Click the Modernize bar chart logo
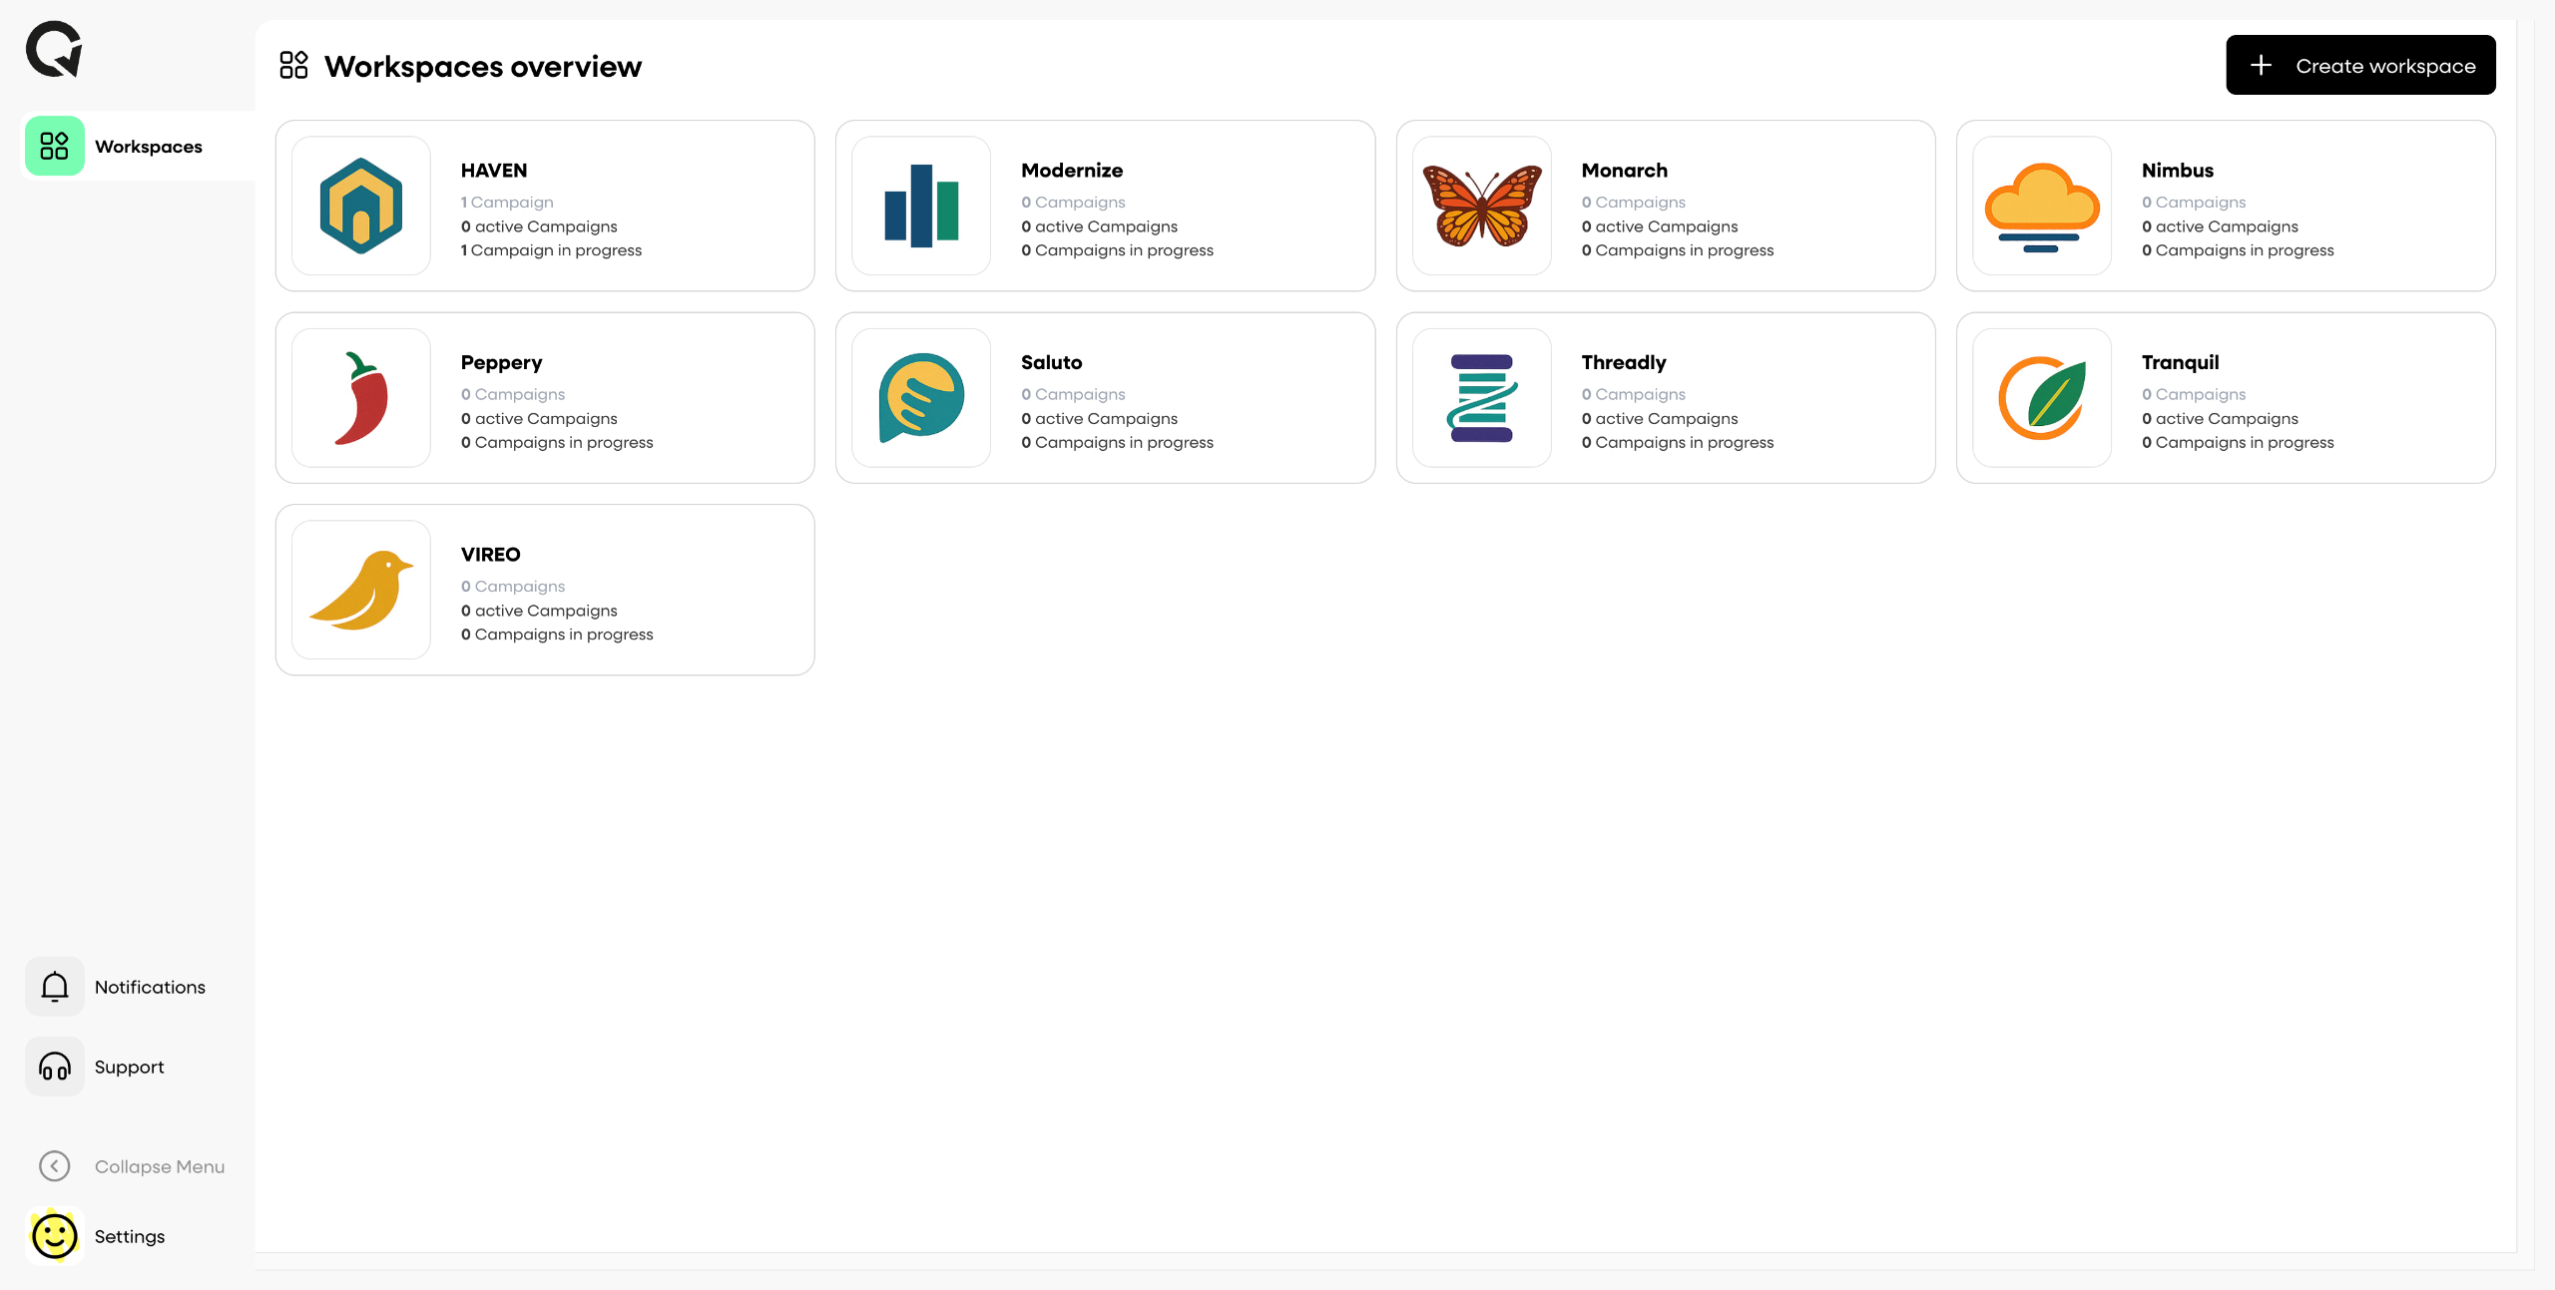This screenshot has width=2555, height=1290. (921, 206)
